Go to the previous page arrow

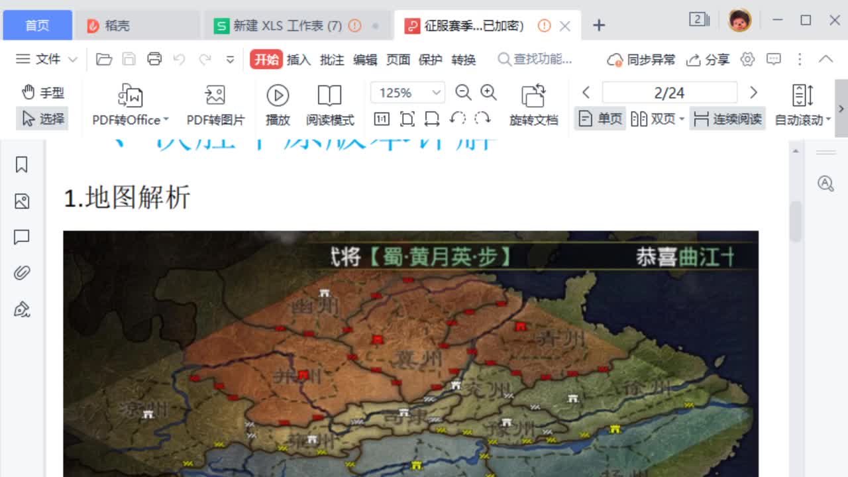[x=586, y=93]
